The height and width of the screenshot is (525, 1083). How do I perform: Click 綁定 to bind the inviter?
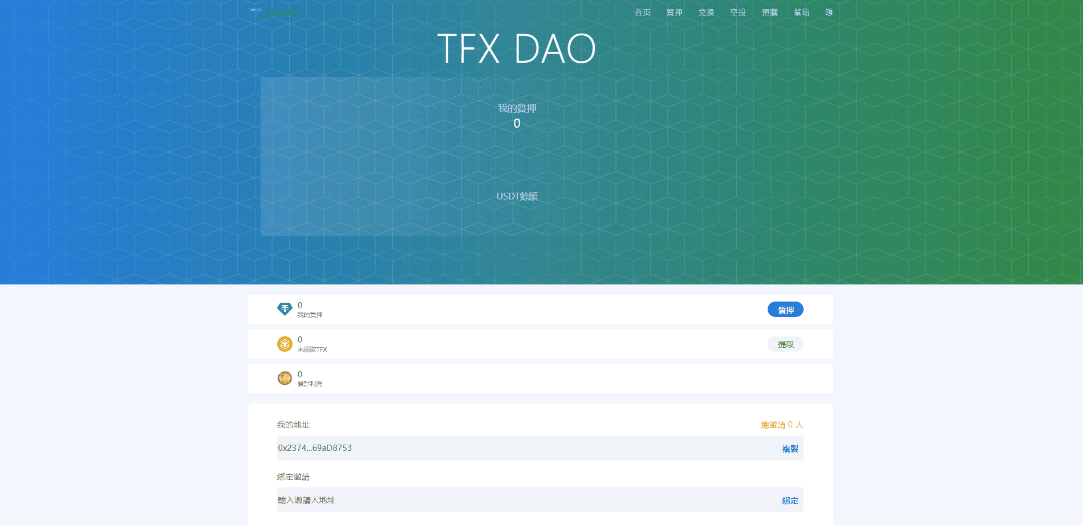(x=790, y=500)
